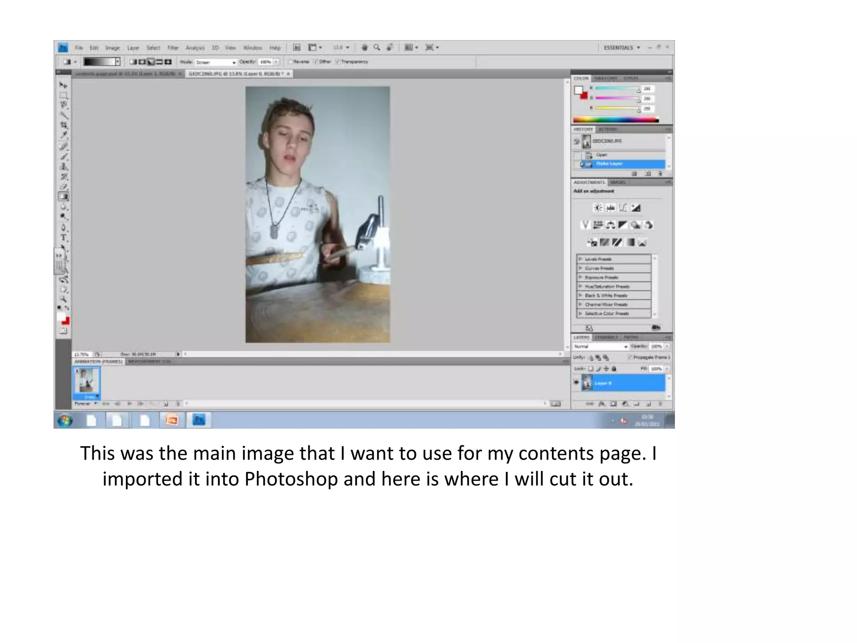
Task: Open layer style fx menu
Action: pyautogui.click(x=602, y=404)
